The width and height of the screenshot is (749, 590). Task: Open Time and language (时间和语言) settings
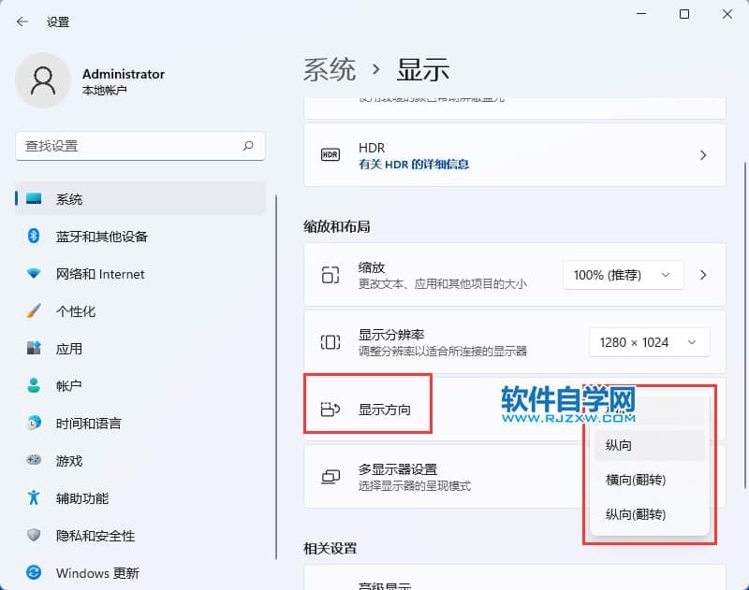coord(88,424)
